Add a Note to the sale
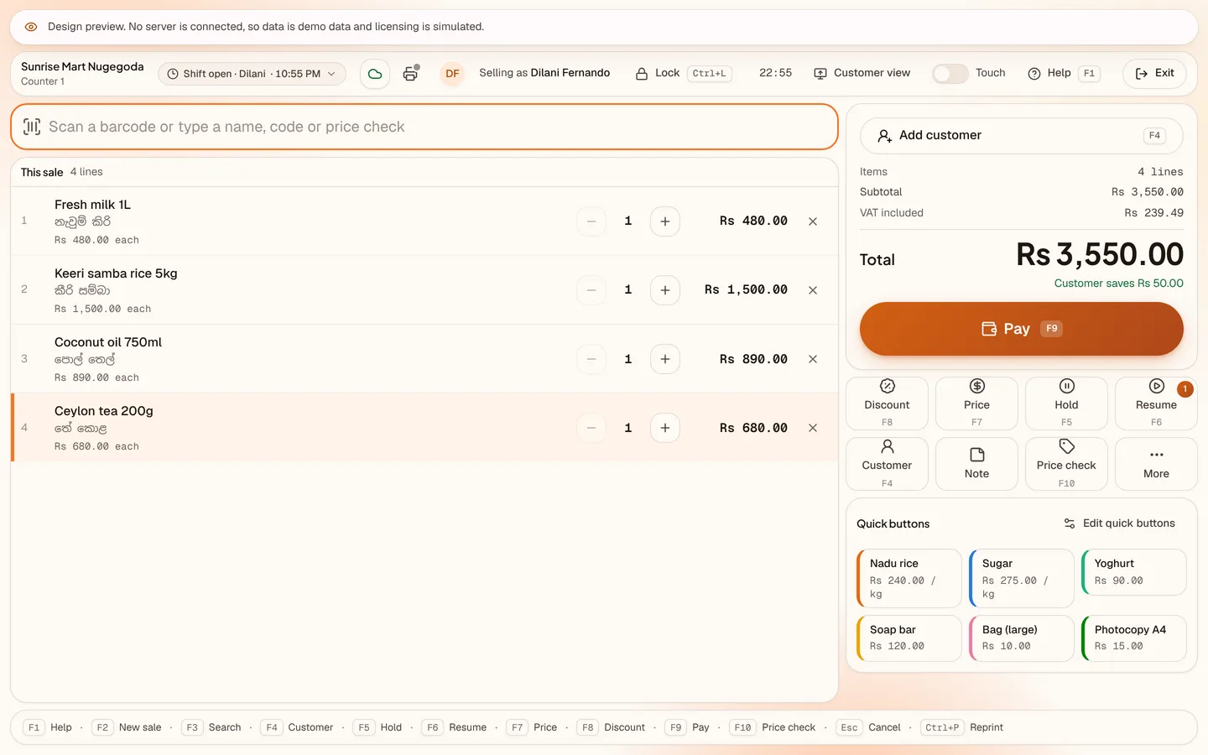This screenshot has height=755, width=1208. click(x=977, y=464)
